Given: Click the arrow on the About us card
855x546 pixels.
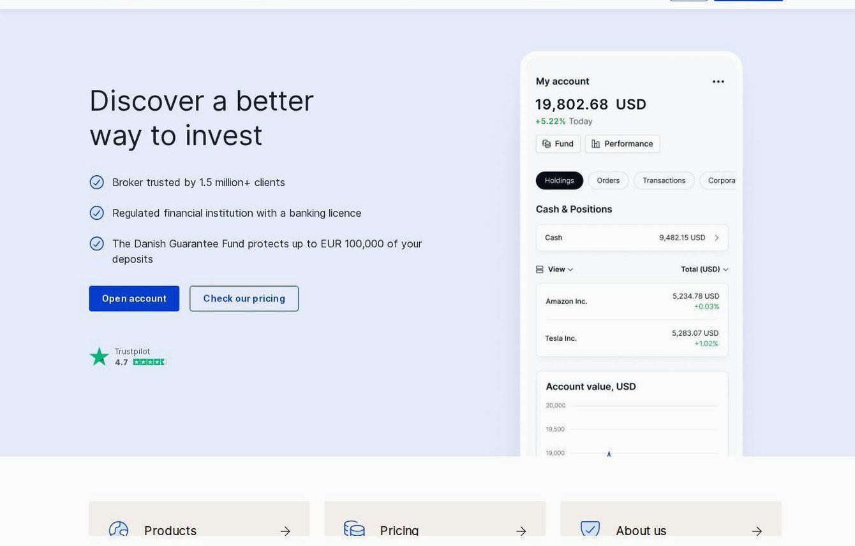Looking at the screenshot, I should [x=757, y=531].
